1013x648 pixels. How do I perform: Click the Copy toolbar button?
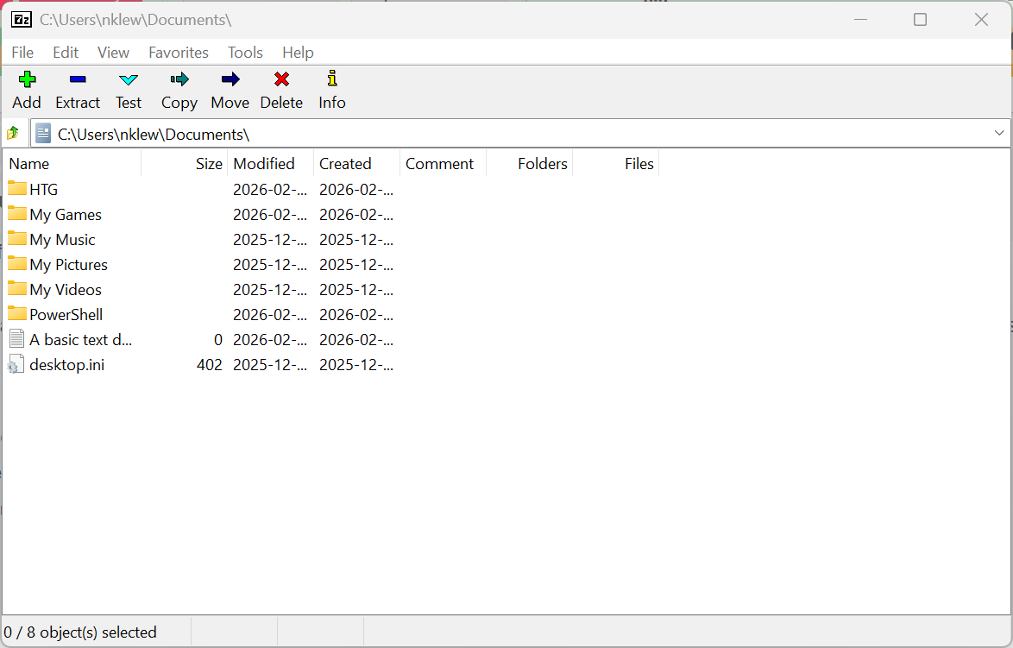[x=179, y=91]
